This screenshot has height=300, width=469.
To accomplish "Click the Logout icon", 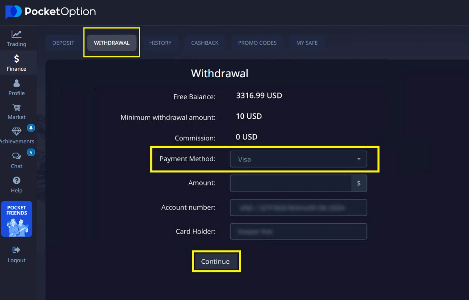I will pos(16,250).
